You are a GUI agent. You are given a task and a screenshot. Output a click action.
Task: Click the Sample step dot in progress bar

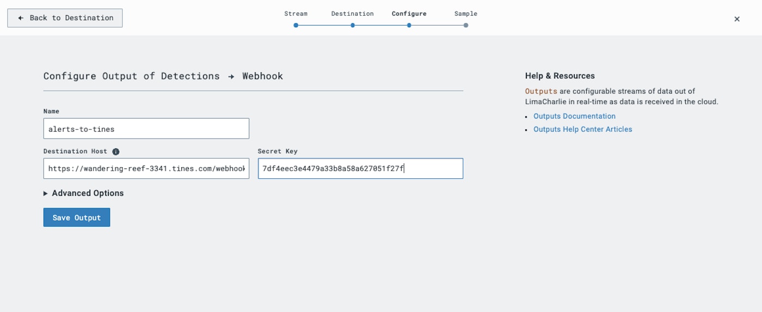(x=466, y=25)
